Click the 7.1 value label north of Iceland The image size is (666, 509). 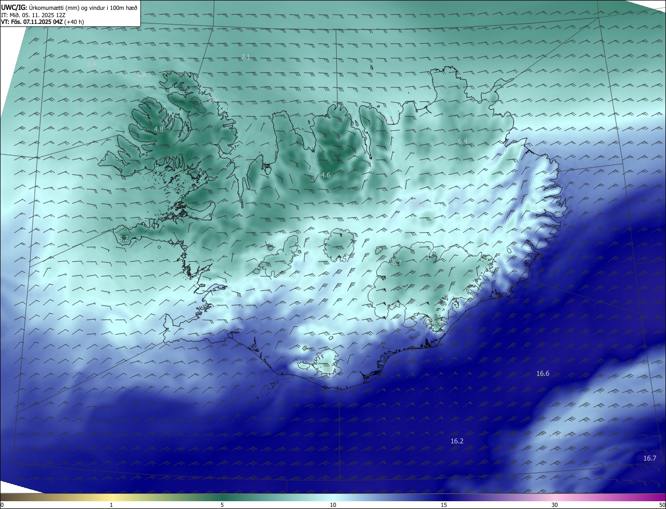[x=246, y=57]
